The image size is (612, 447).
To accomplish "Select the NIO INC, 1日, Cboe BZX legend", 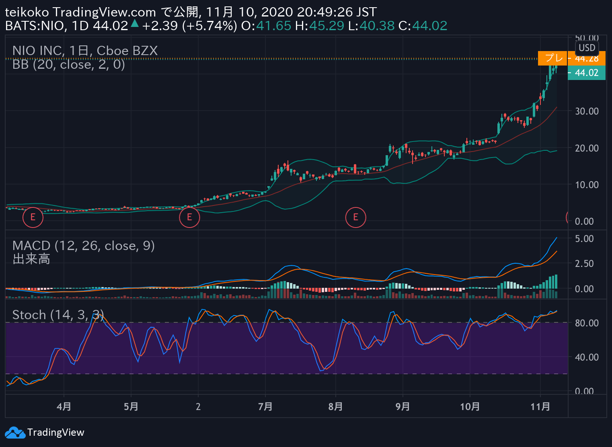I will [x=85, y=51].
